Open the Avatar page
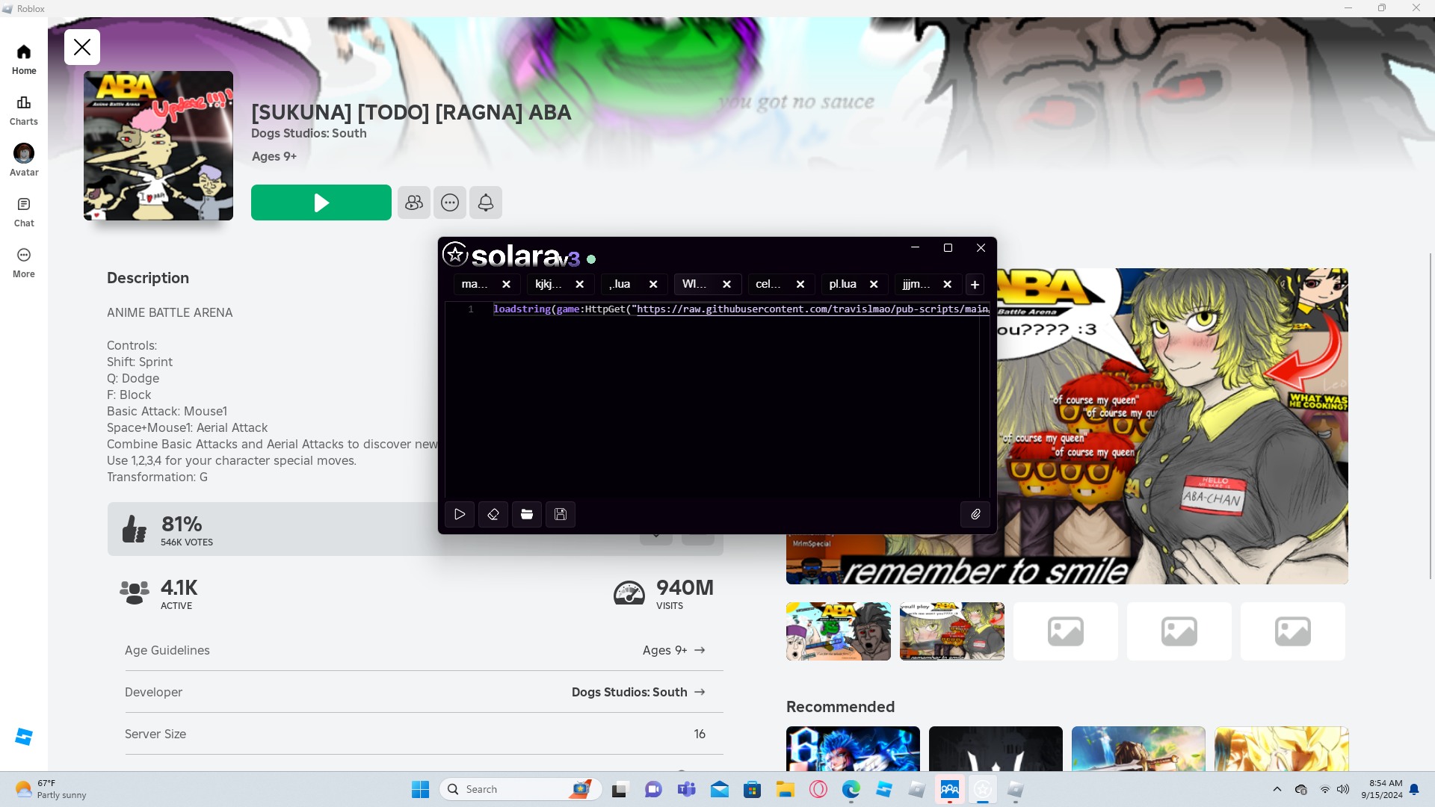Viewport: 1435px width, 807px height. [x=24, y=161]
